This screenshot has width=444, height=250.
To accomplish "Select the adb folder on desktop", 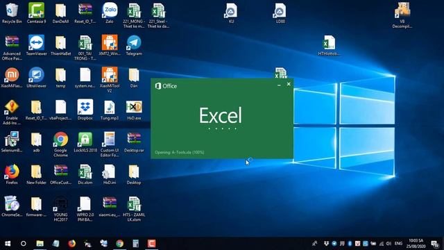I will 36,142.
